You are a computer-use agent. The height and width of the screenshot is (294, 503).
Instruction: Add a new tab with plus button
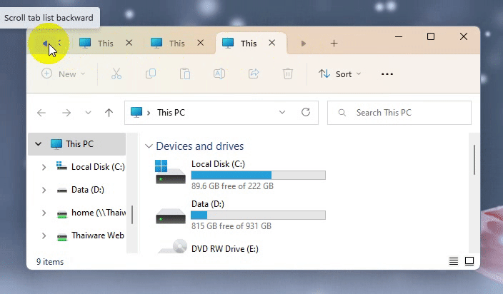(x=334, y=44)
